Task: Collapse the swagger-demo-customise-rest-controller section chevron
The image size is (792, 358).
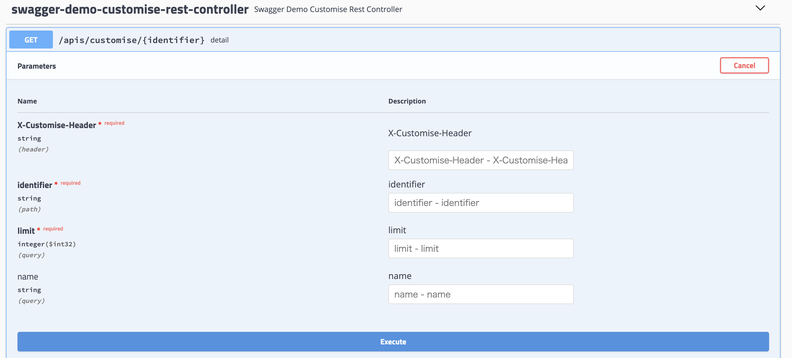Action: click(760, 8)
